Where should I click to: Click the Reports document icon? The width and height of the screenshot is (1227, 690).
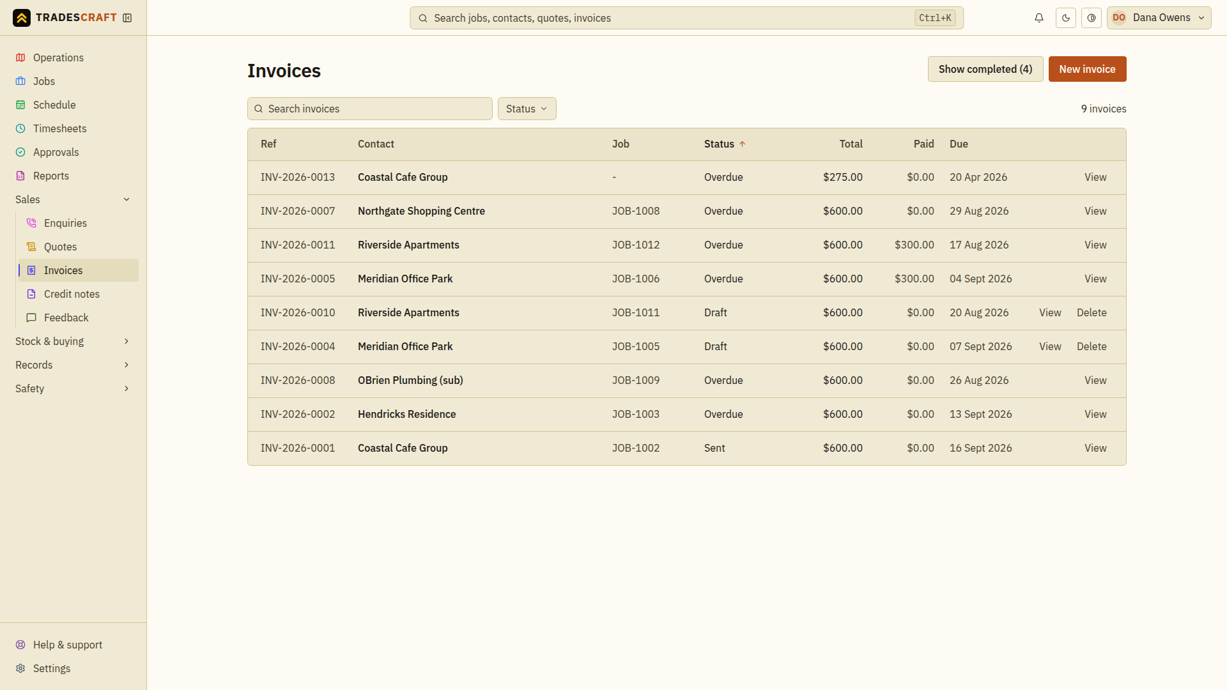coord(20,176)
